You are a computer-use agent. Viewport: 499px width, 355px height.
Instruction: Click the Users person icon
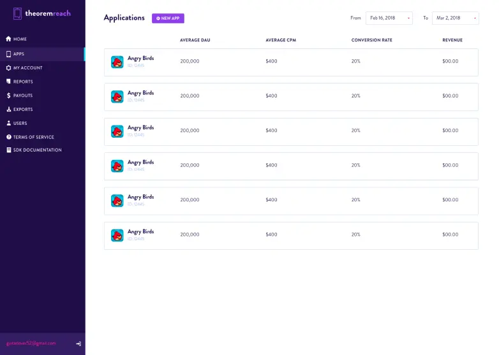coord(8,123)
